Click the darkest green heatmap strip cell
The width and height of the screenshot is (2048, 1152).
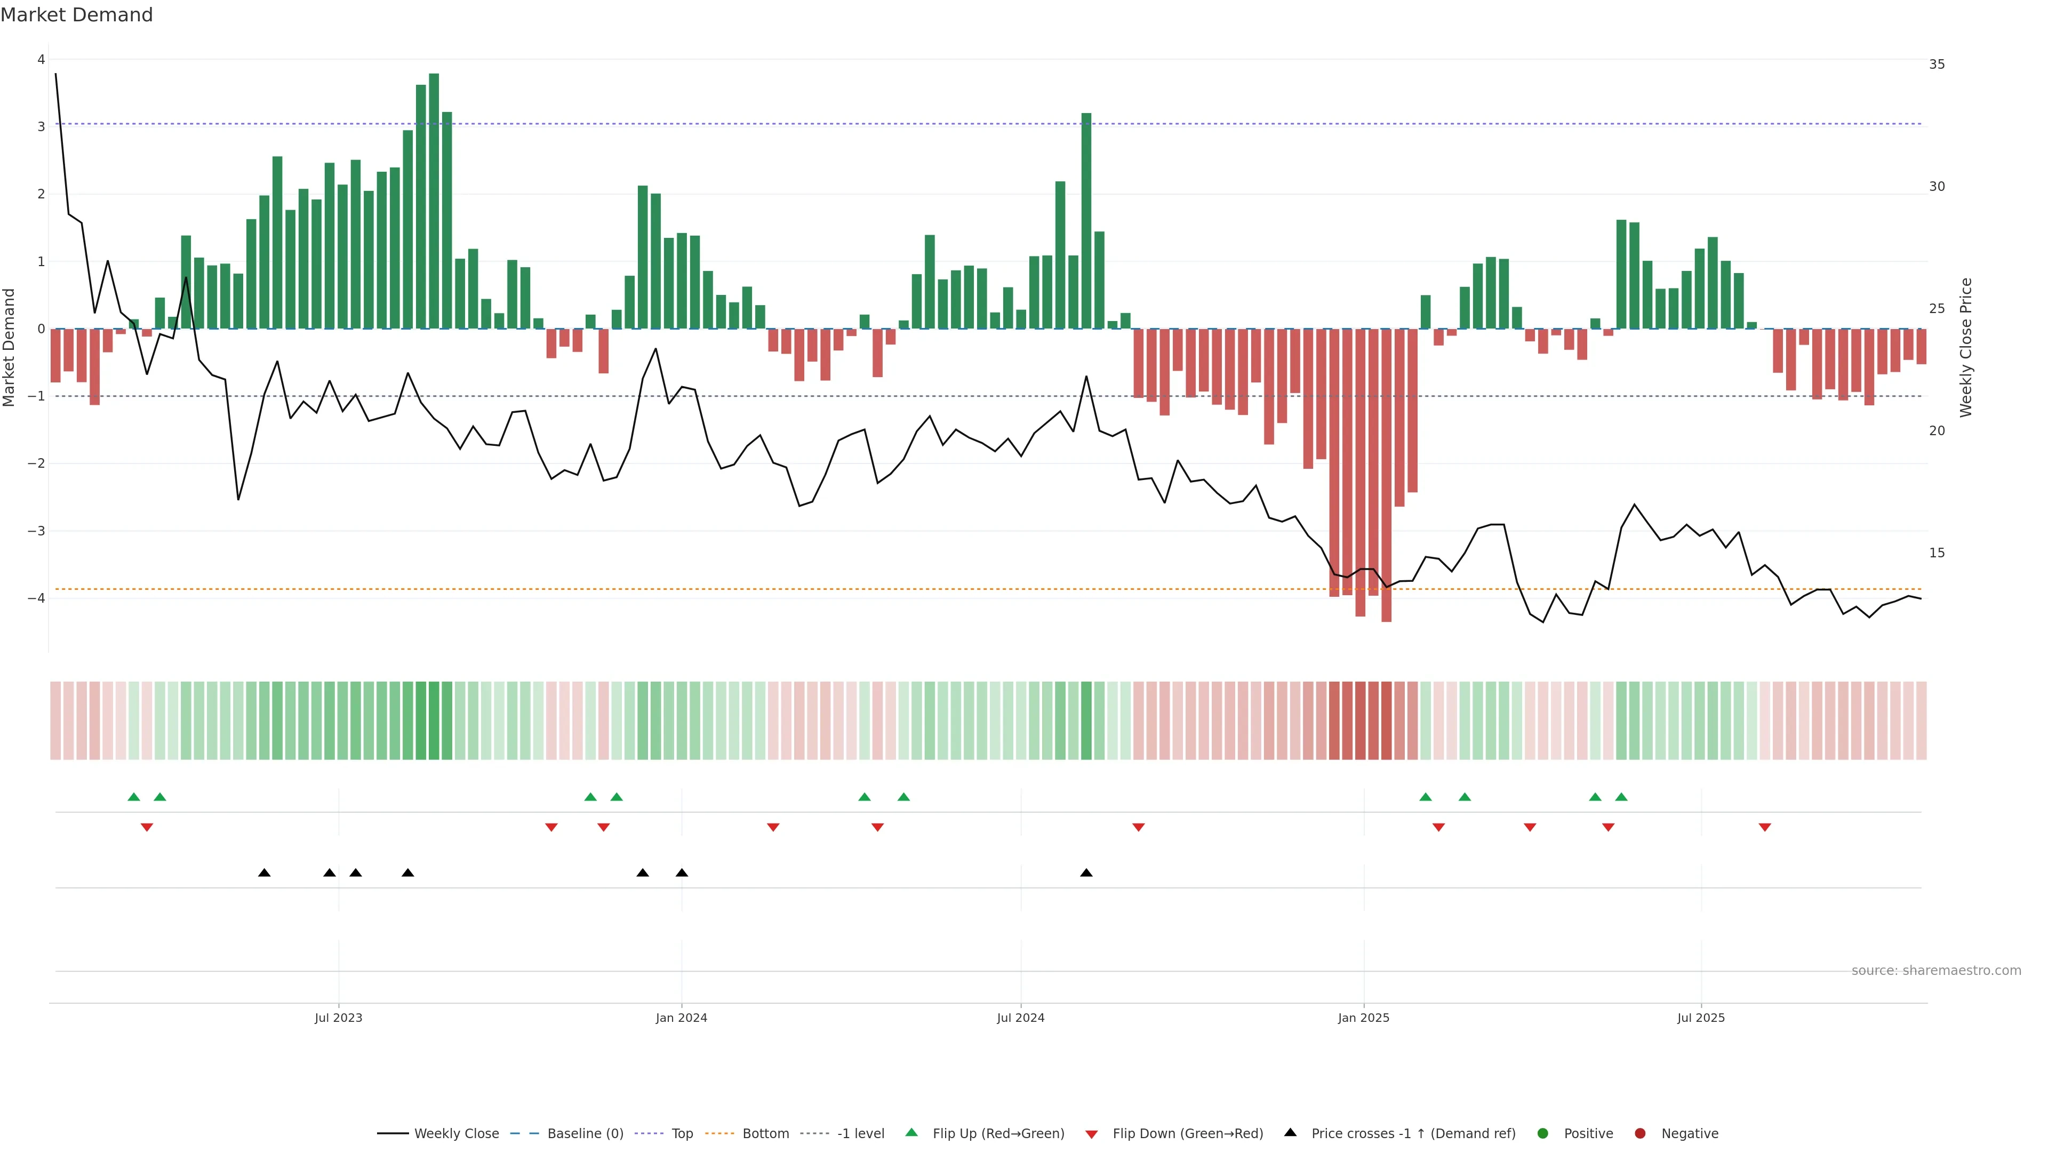[434, 721]
